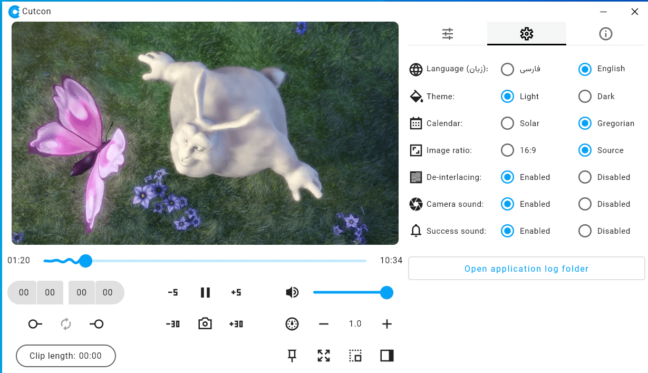Click the volume slider handle
This screenshot has width=648, height=373.
(387, 292)
